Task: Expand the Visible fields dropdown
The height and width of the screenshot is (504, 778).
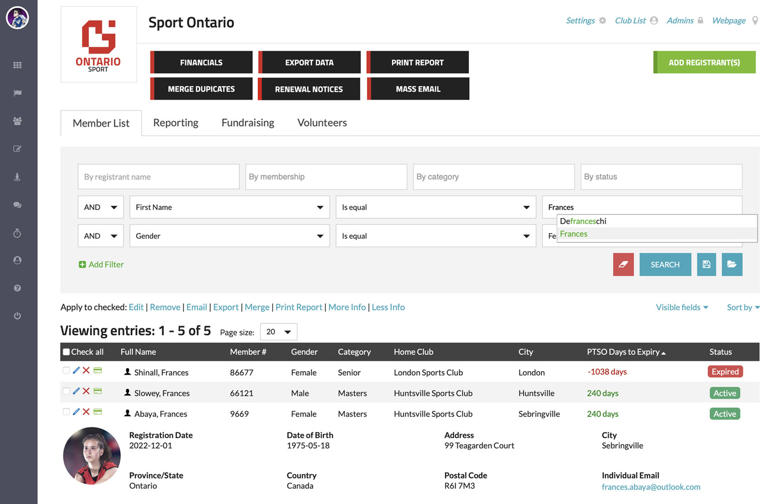Action: coord(682,307)
